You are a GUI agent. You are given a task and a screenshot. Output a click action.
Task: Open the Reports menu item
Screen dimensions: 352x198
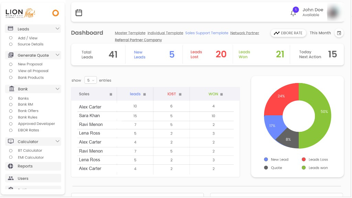click(33, 166)
